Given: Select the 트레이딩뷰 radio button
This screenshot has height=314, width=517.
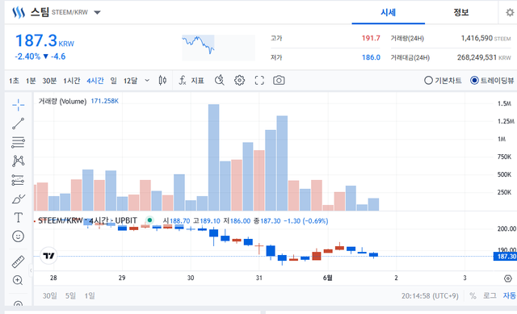Looking at the screenshot, I should (x=492, y=81).
